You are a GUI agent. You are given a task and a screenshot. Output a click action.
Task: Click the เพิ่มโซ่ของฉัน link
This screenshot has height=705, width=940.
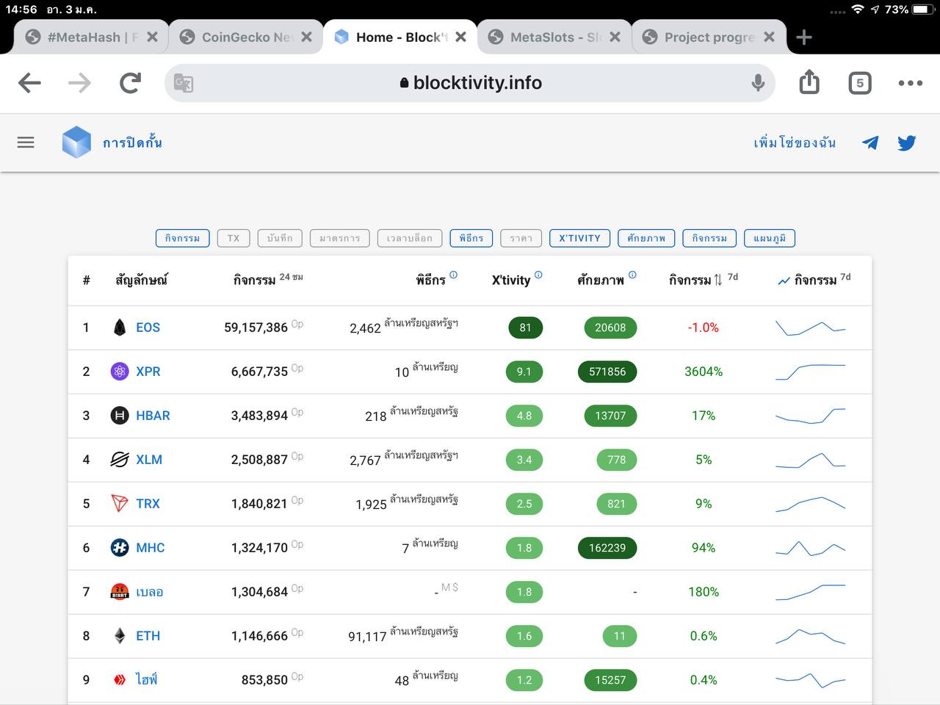pyautogui.click(x=795, y=142)
